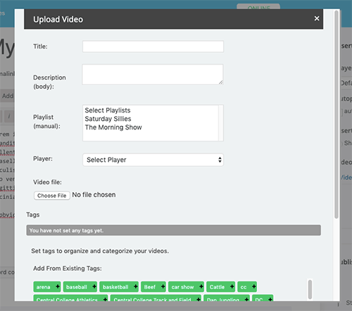Click the basketball tag label
The image size is (352, 311).
(115, 287)
